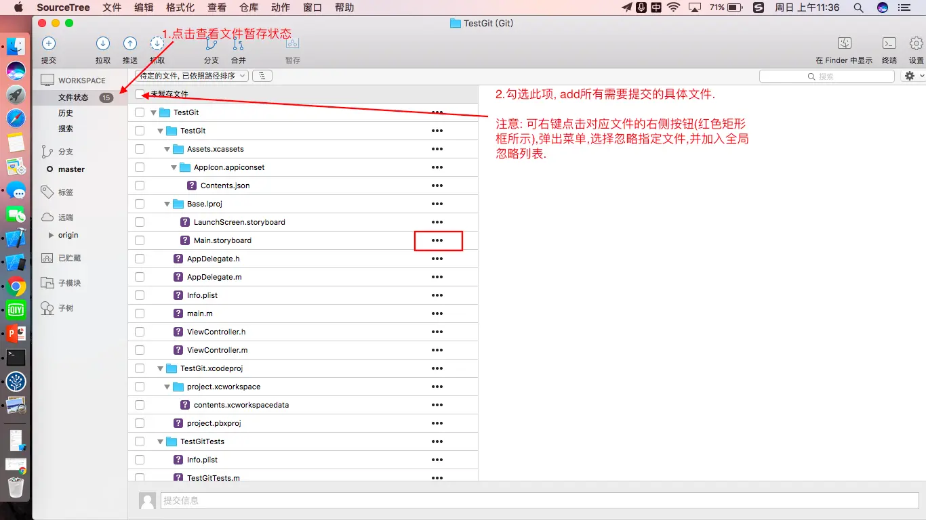
Task: Click Spotlight search icon in menu bar
Action: [x=858, y=7]
